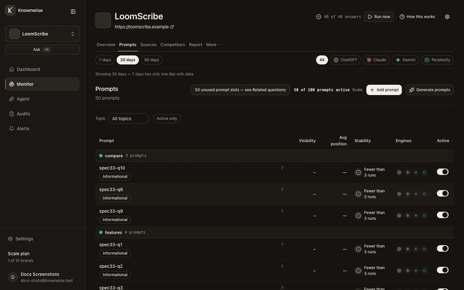Open How this works help
Viewport: 464px width, 290px height.
(417, 17)
